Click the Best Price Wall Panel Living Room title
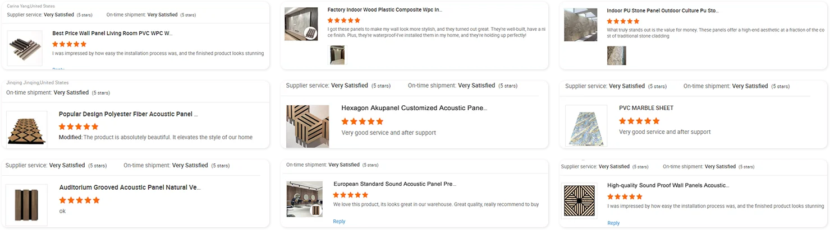The width and height of the screenshot is (830, 230). point(112,34)
